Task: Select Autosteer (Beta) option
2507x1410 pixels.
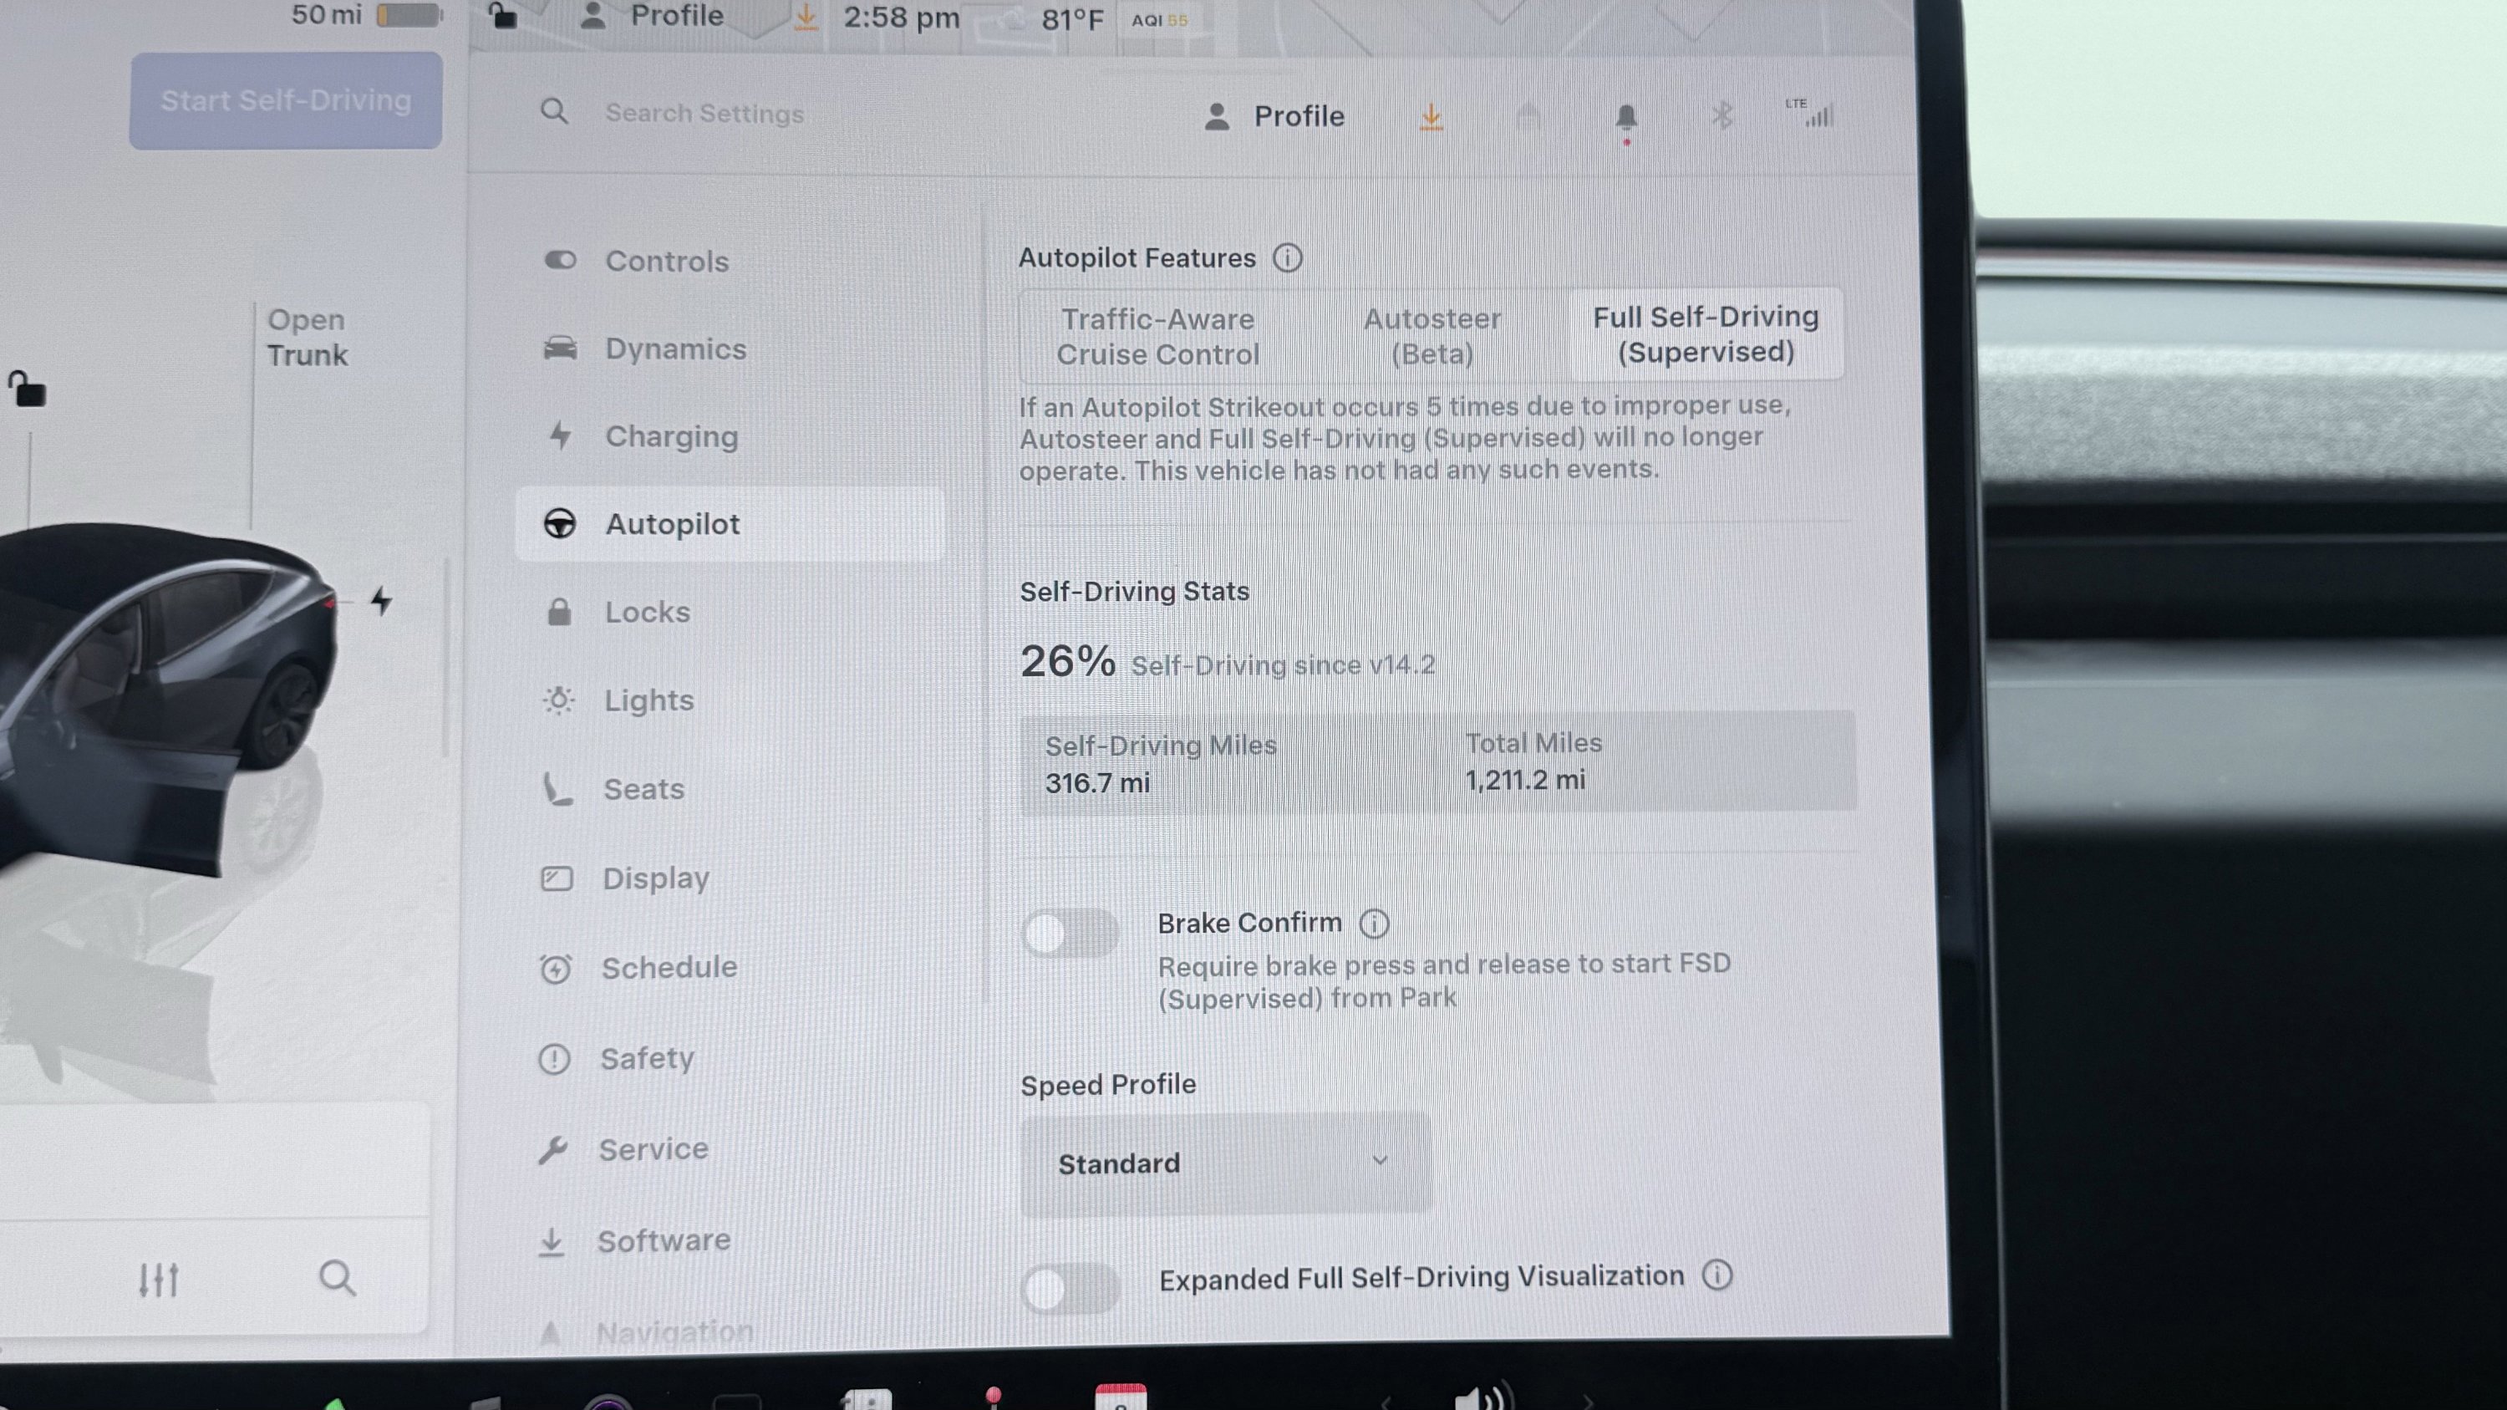Action: point(1431,336)
